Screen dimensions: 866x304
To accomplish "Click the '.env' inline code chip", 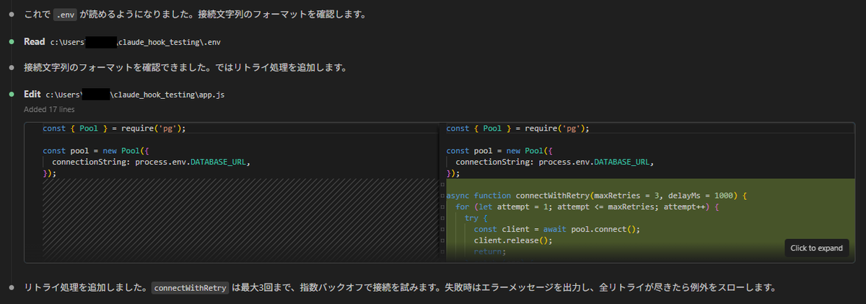I will [x=65, y=14].
